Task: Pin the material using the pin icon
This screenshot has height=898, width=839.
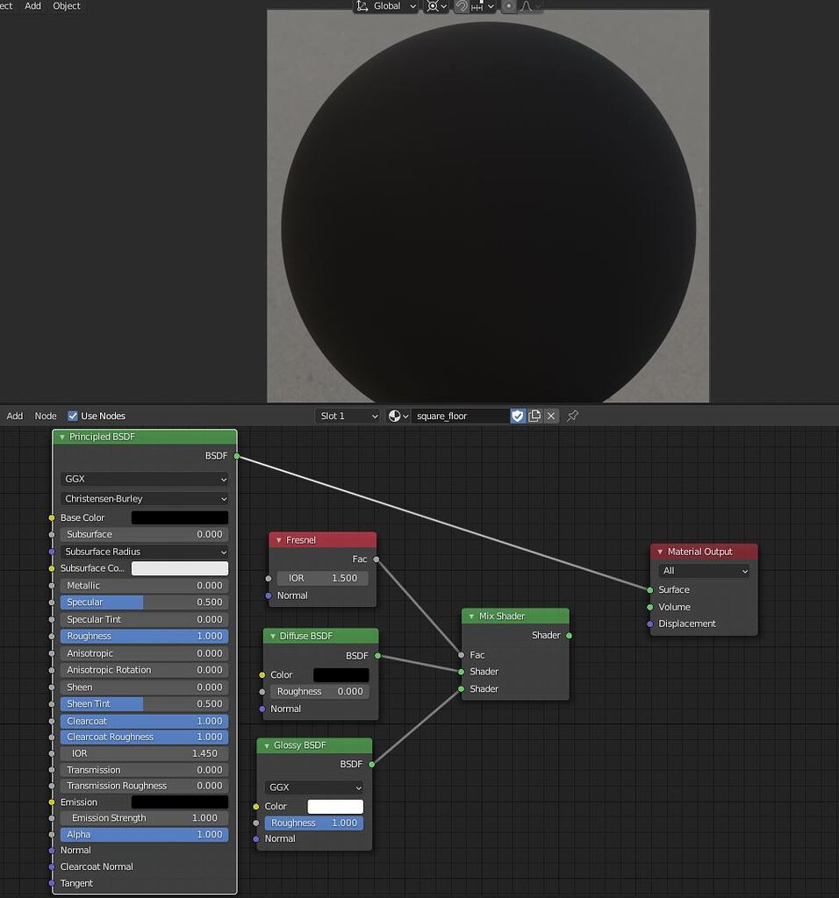Action: pos(570,416)
